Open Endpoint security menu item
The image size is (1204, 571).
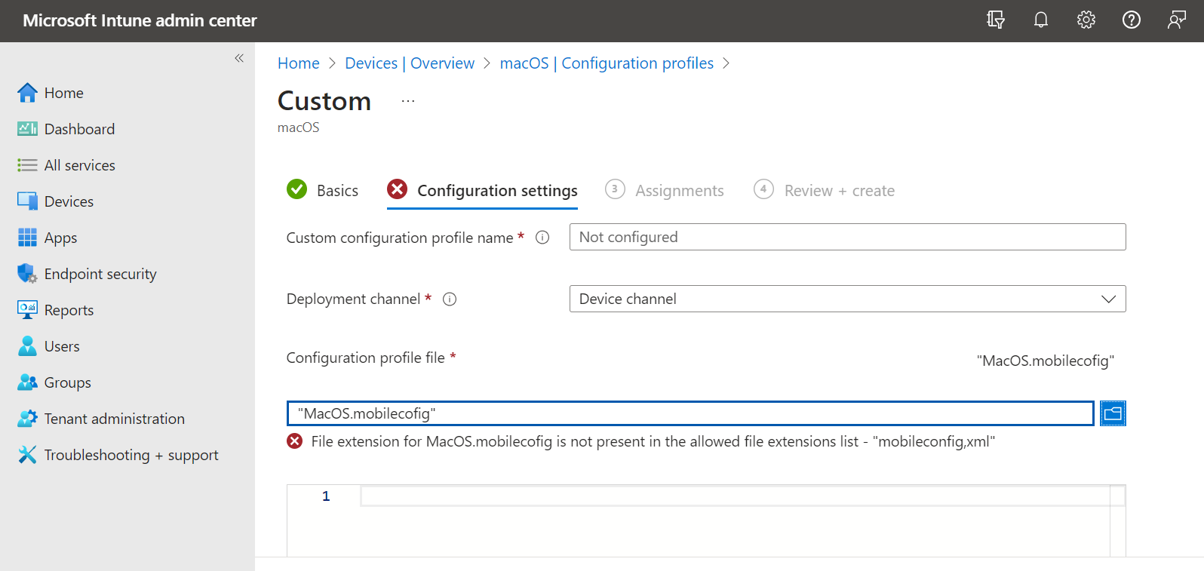(x=100, y=274)
